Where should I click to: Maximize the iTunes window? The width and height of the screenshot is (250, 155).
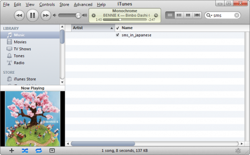point(229,3)
